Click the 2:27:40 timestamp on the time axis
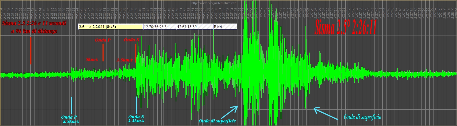457x126 pixels. tap(369, 13)
